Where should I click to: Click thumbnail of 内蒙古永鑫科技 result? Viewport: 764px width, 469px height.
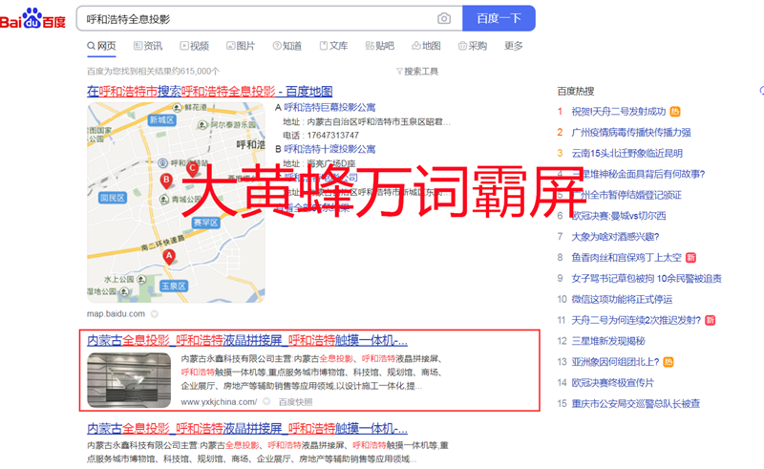129,380
